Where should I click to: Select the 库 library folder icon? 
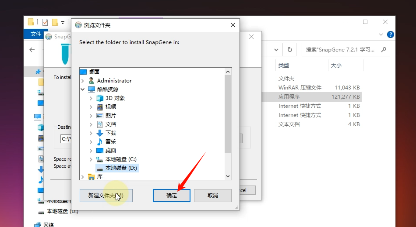coord(91,176)
